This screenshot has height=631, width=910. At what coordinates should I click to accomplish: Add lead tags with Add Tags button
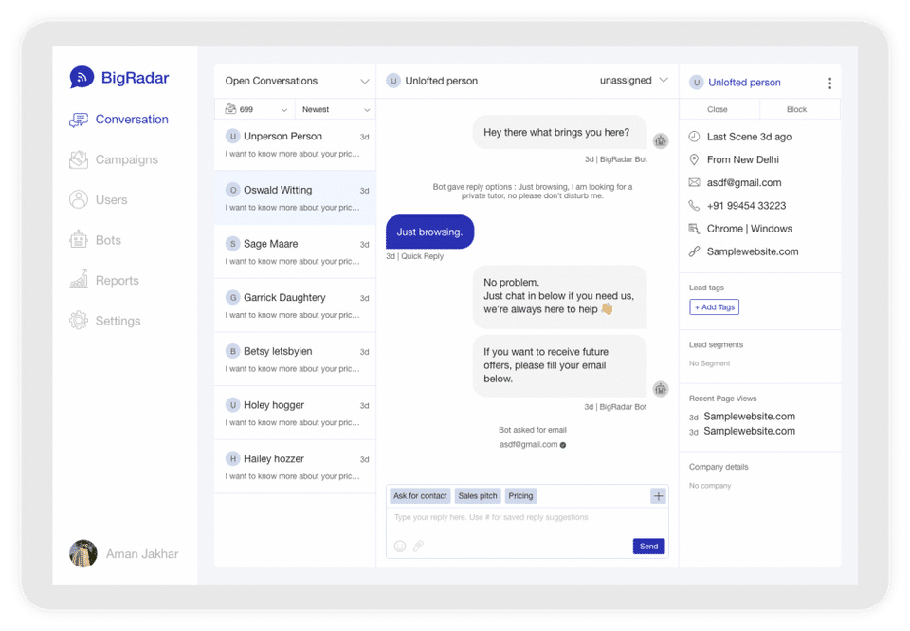715,306
